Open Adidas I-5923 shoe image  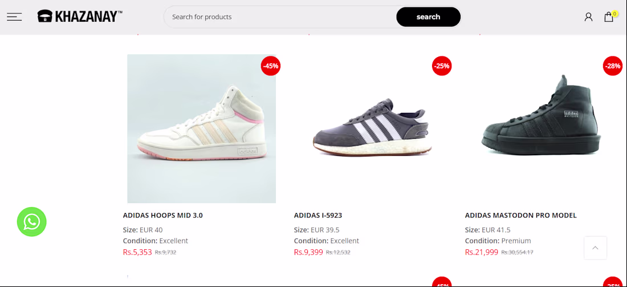coord(372,128)
